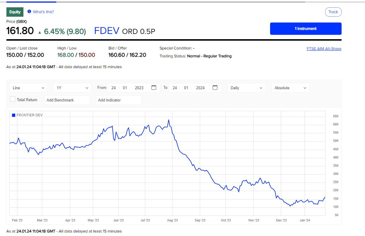Open the Absolute value dropdown

(x=290, y=87)
